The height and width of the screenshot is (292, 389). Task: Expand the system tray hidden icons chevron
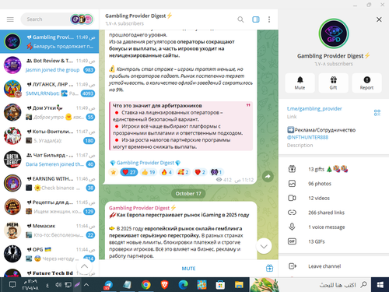pos(86,285)
